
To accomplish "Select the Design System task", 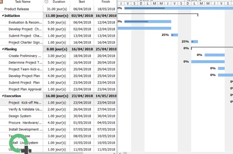I will click(x=20, y=116).
